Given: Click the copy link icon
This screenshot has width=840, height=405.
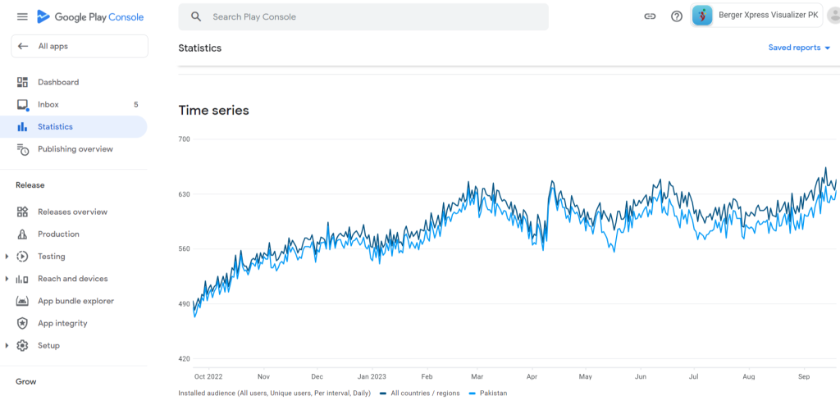Looking at the screenshot, I should (x=650, y=16).
